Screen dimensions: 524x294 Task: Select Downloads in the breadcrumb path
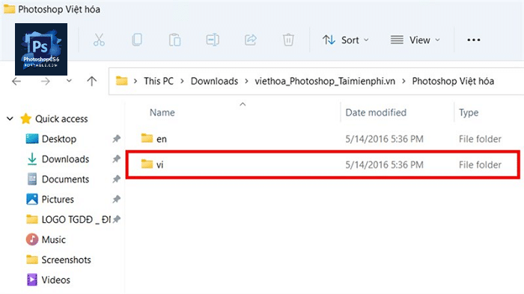click(x=214, y=82)
